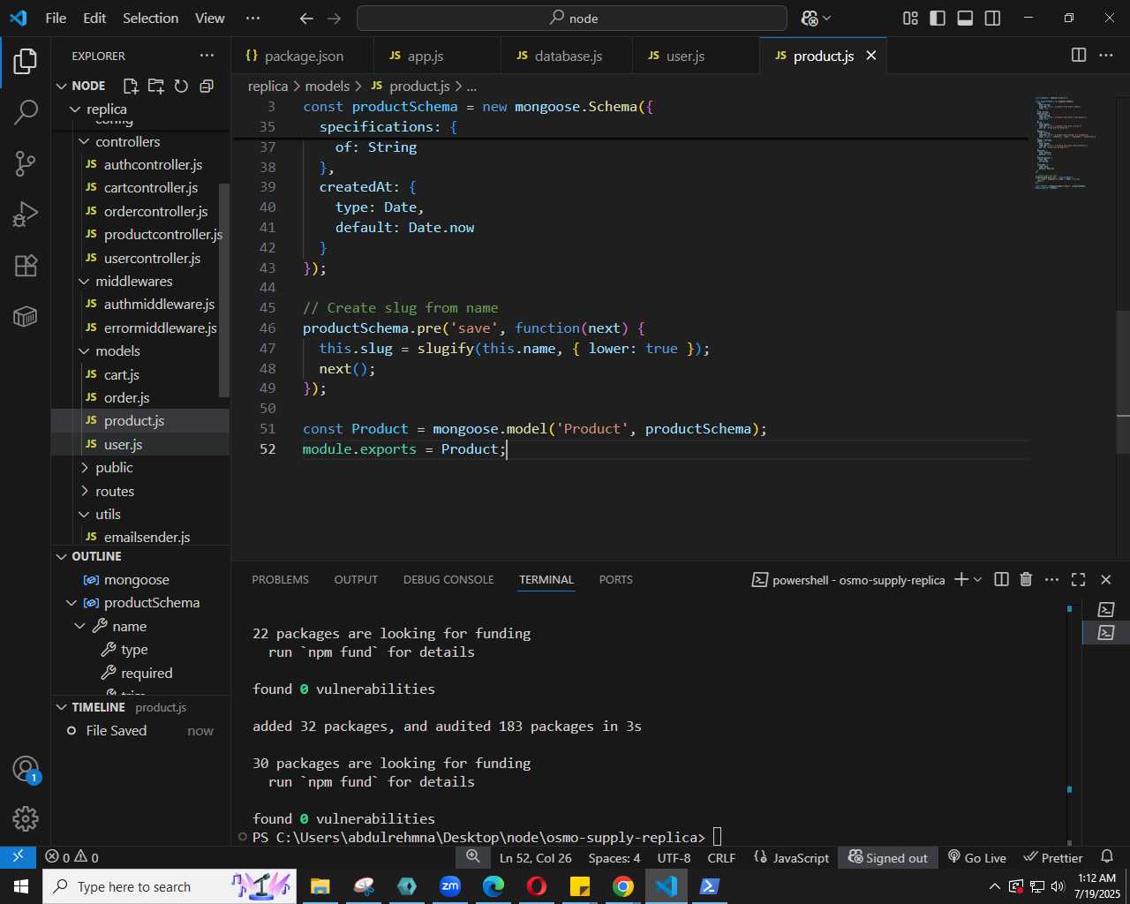Click Signed out status bar item
This screenshot has height=904, width=1130.
pos(887,857)
